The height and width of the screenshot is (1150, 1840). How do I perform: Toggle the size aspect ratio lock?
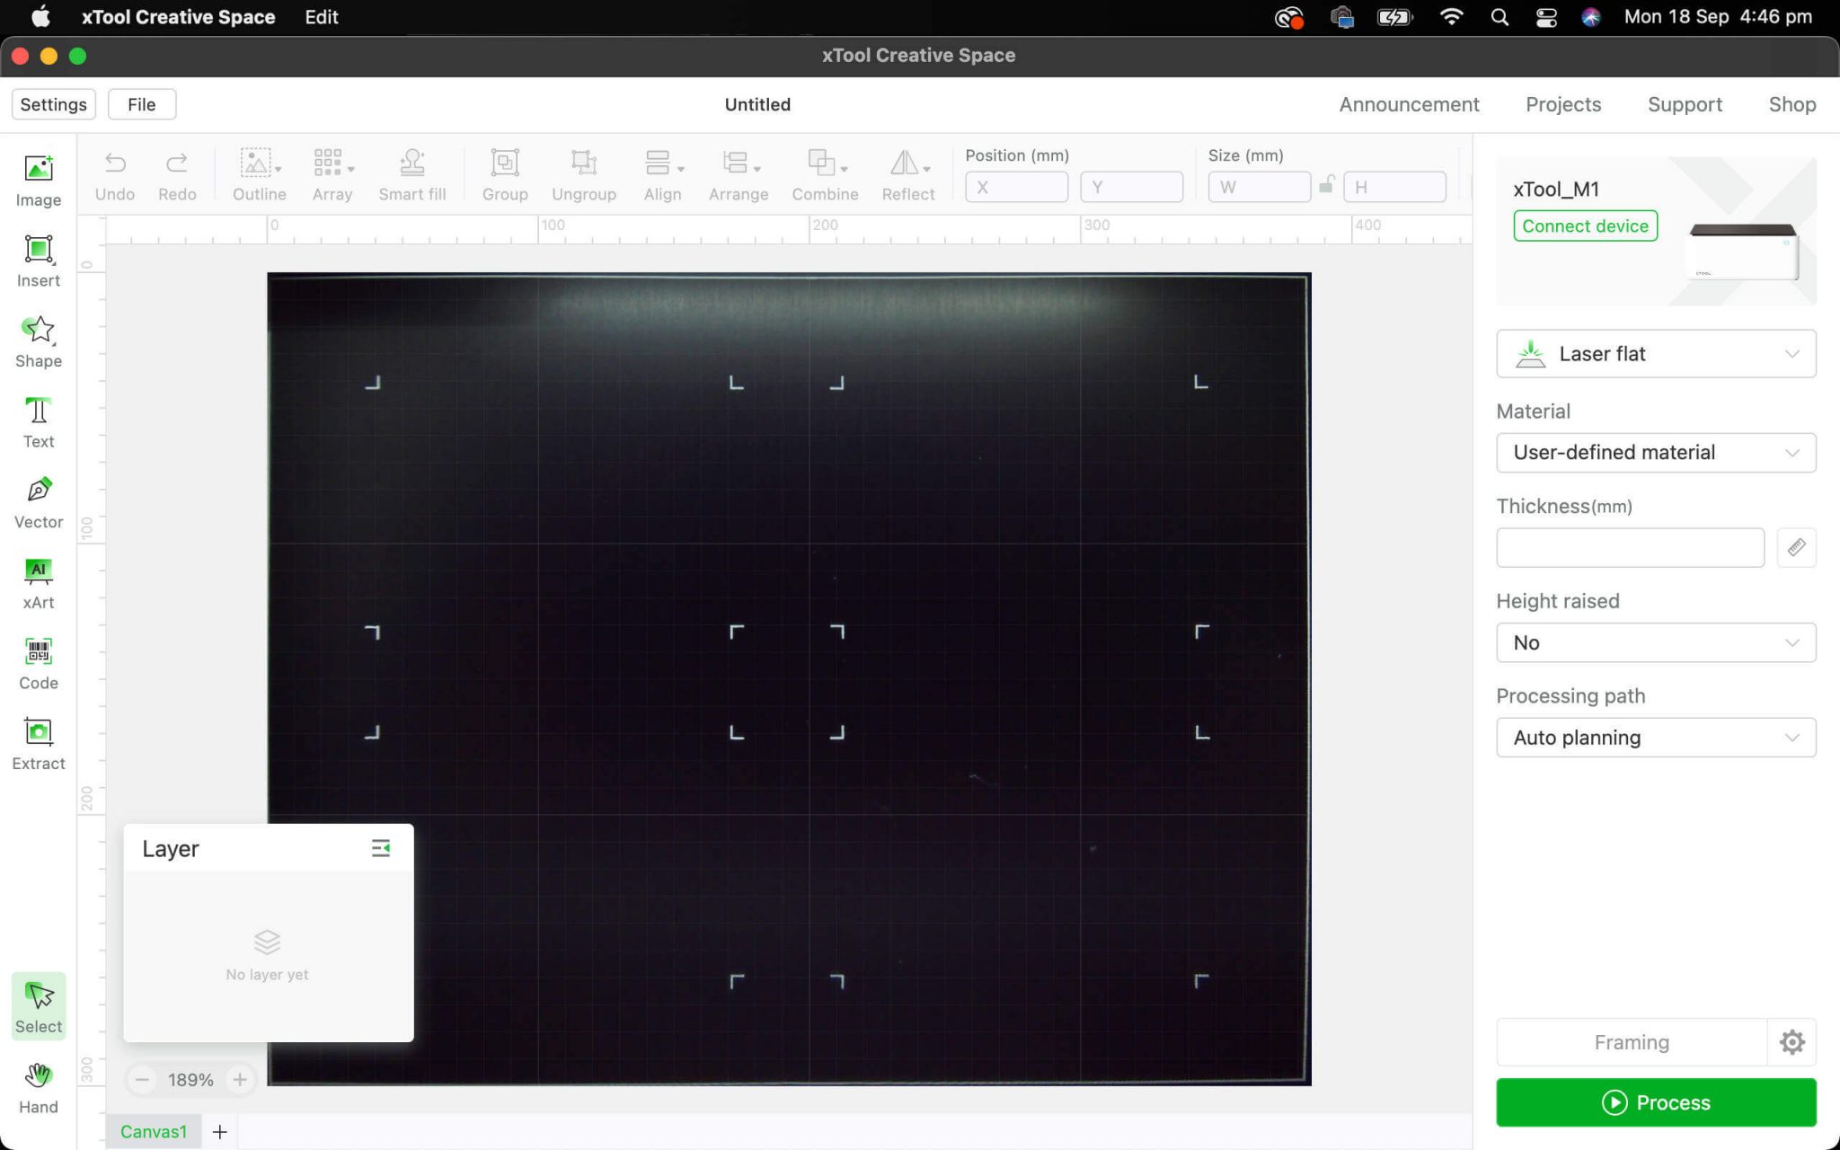[x=1326, y=186]
